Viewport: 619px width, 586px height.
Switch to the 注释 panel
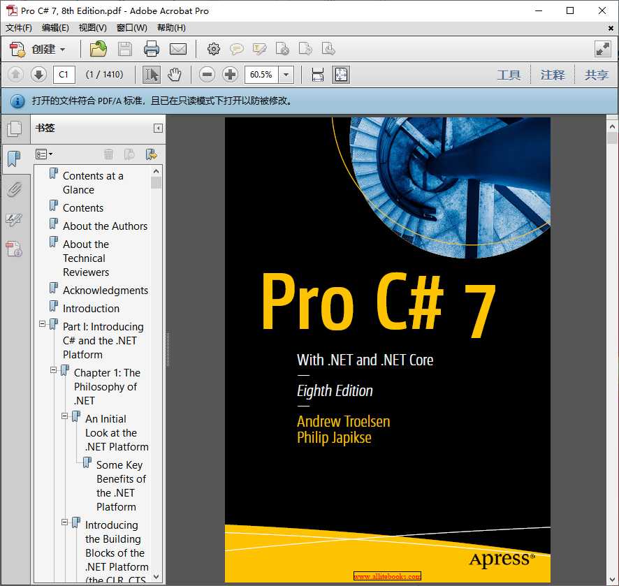tap(553, 74)
